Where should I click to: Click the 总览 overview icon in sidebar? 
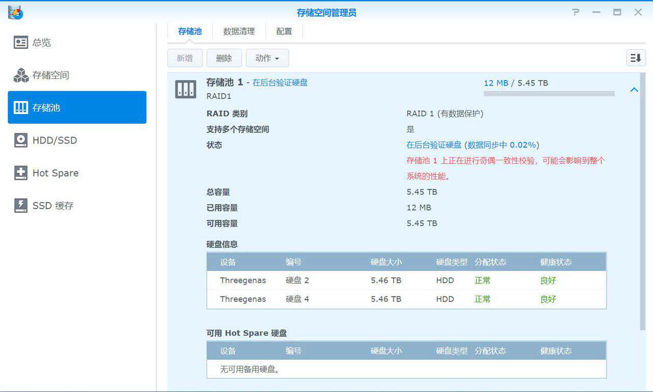click(x=21, y=43)
